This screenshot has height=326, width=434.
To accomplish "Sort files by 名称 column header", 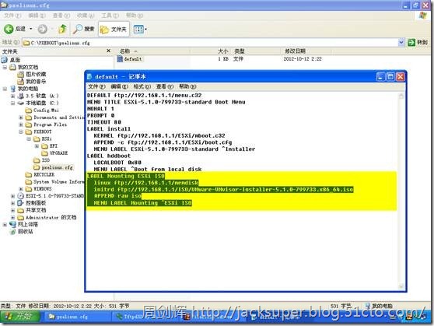I will (153, 51).
